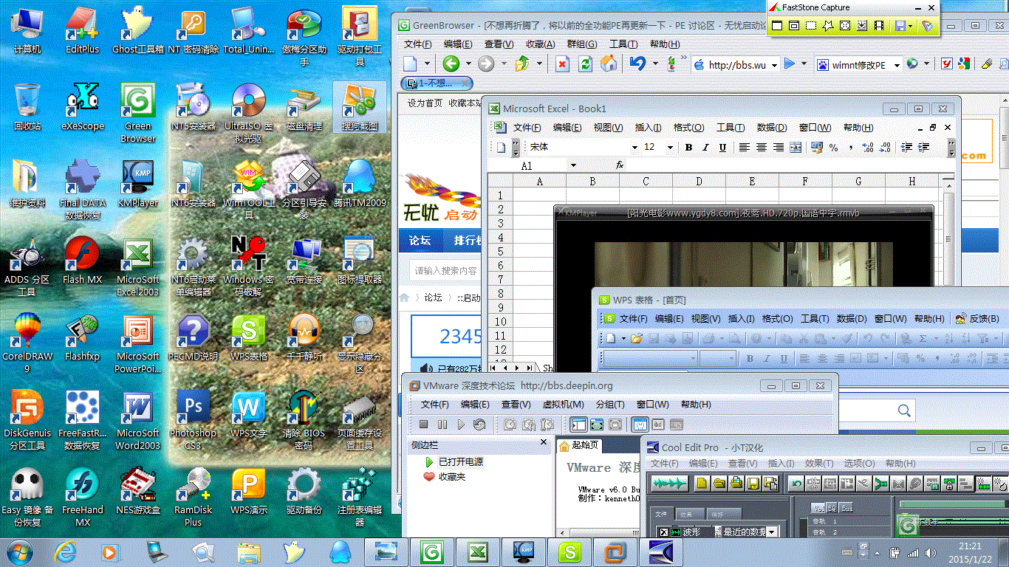
Task: Open the dropdown arrow beside GreenBrowser Back button
Action: (467, 65)
